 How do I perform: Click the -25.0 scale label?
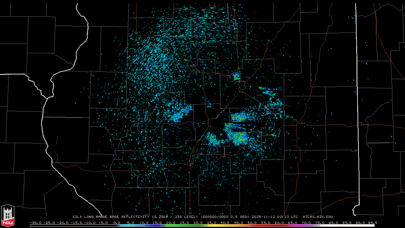coord(49,223)
